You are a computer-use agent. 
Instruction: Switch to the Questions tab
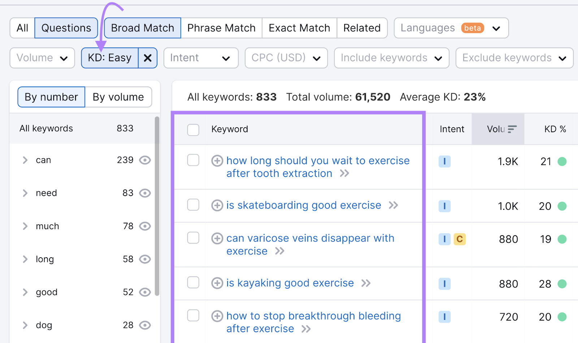pos(66,28)
